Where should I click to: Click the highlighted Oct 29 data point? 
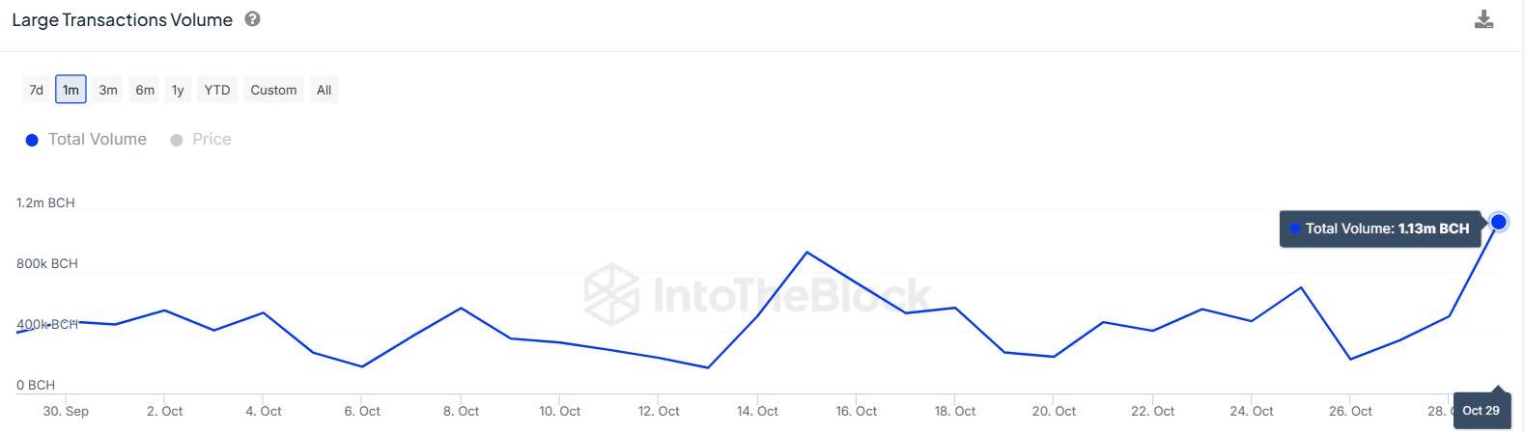click(1498, 222)
